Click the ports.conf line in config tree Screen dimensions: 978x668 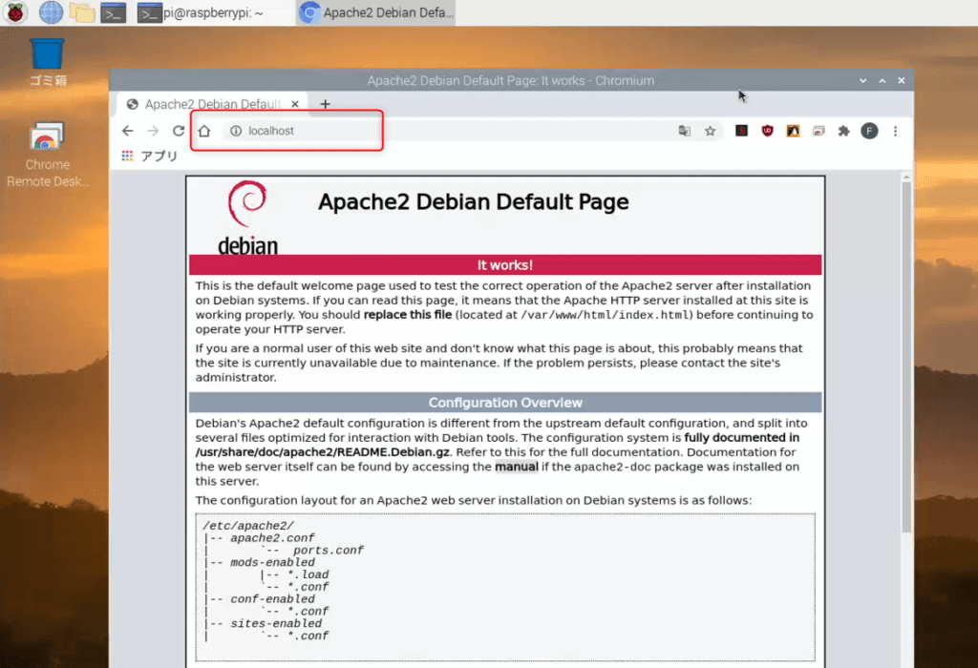coord(329,551)
